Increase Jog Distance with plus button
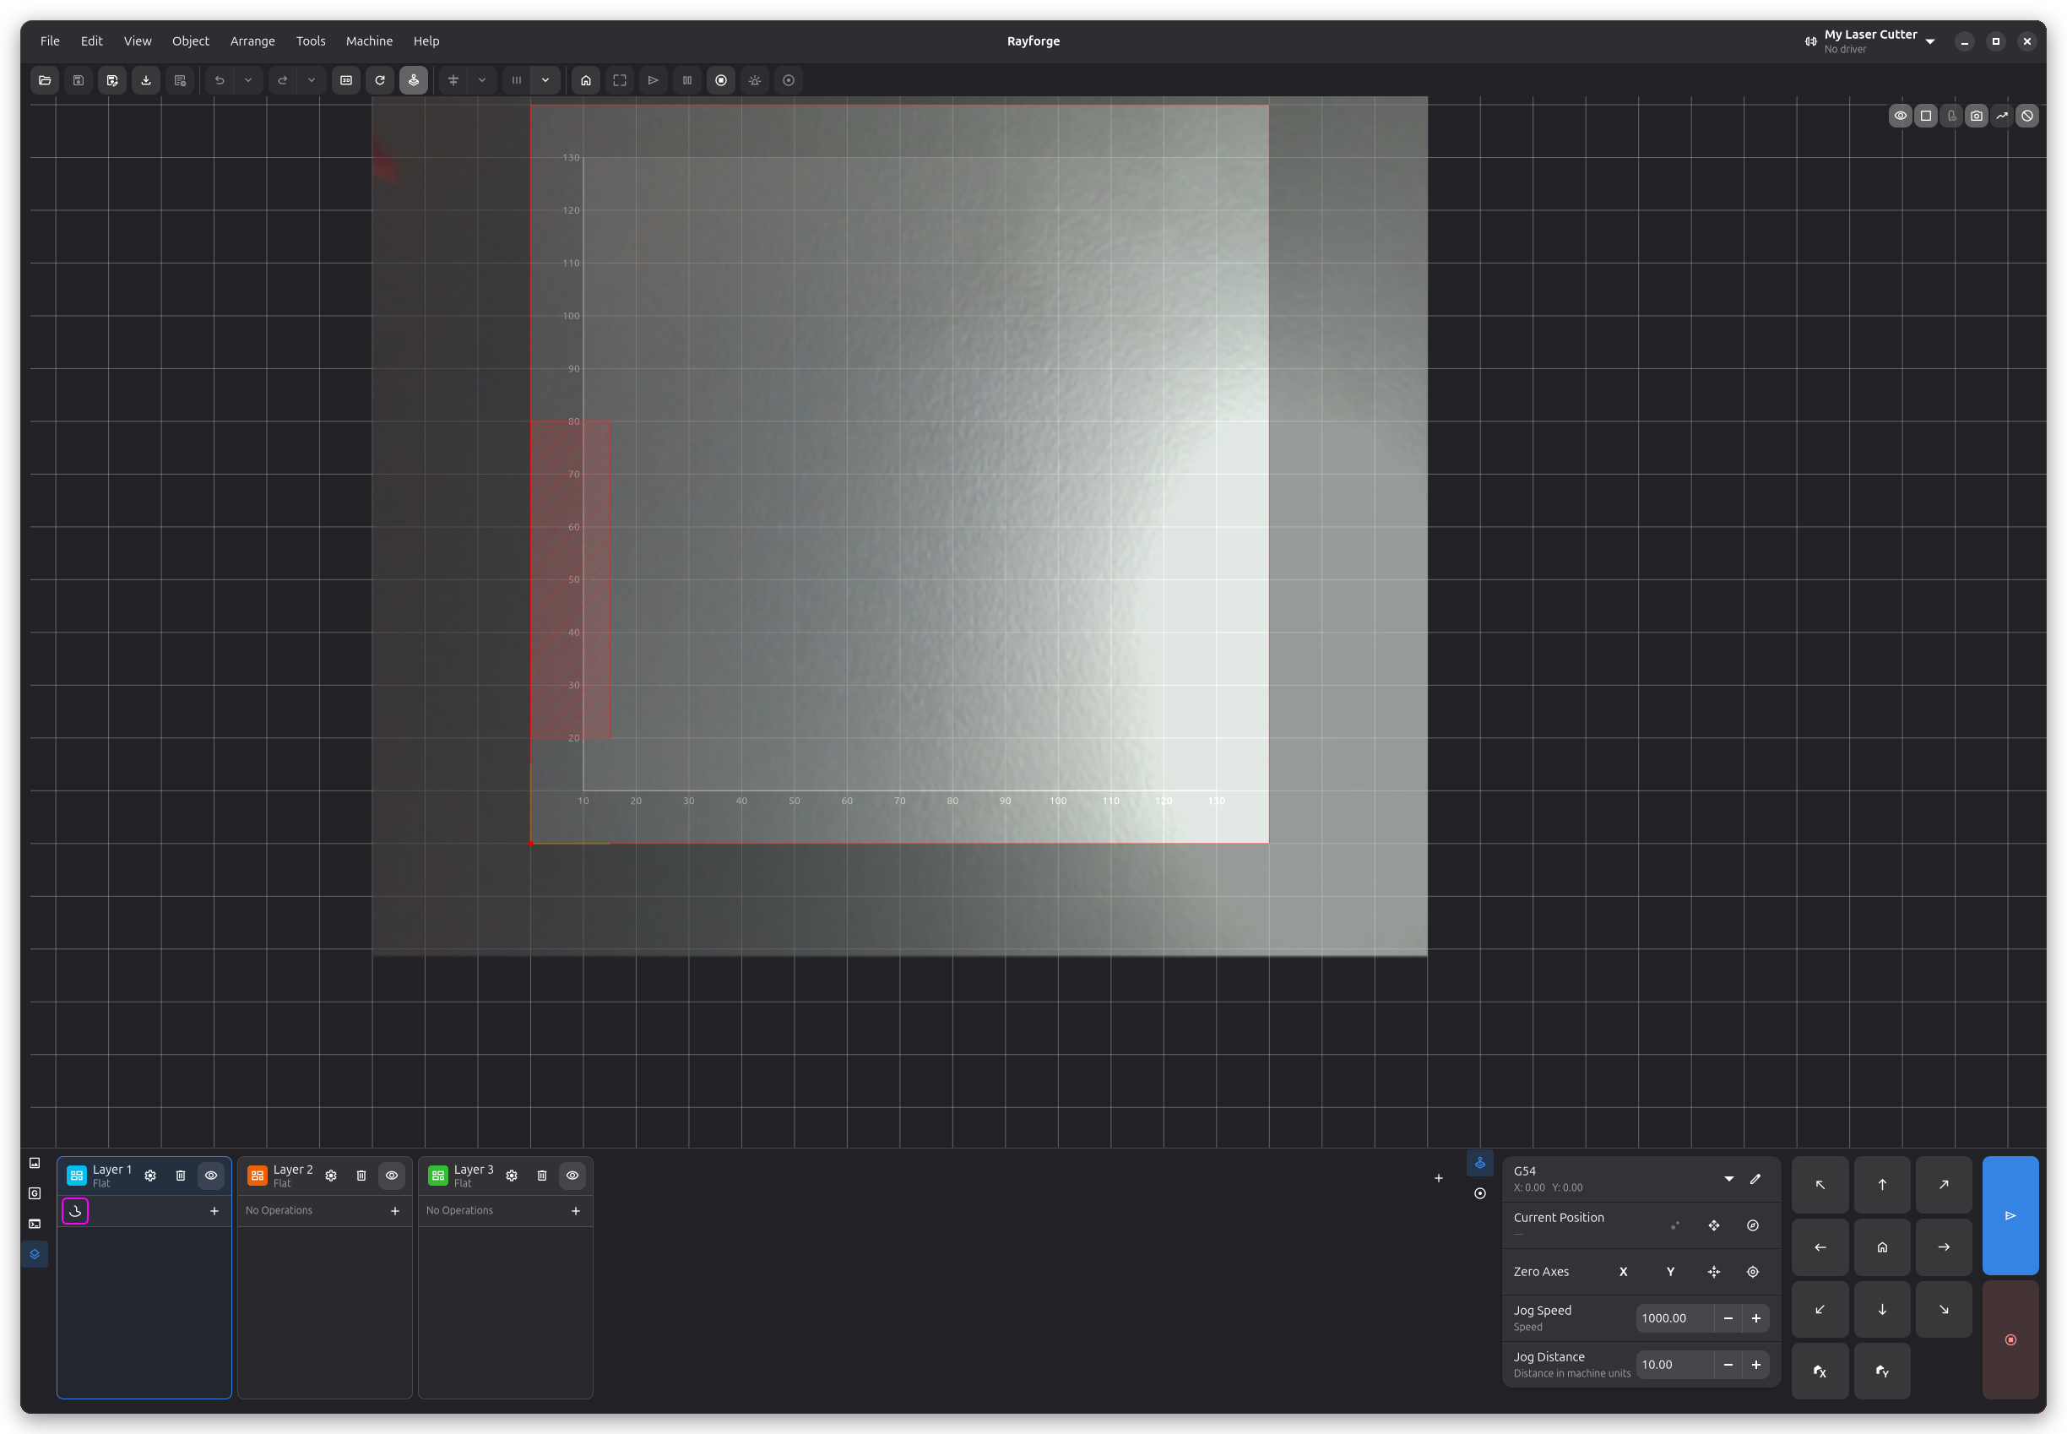Image resolution: width=2067 pixels, height=1434 pixels. (1755, 1364)
